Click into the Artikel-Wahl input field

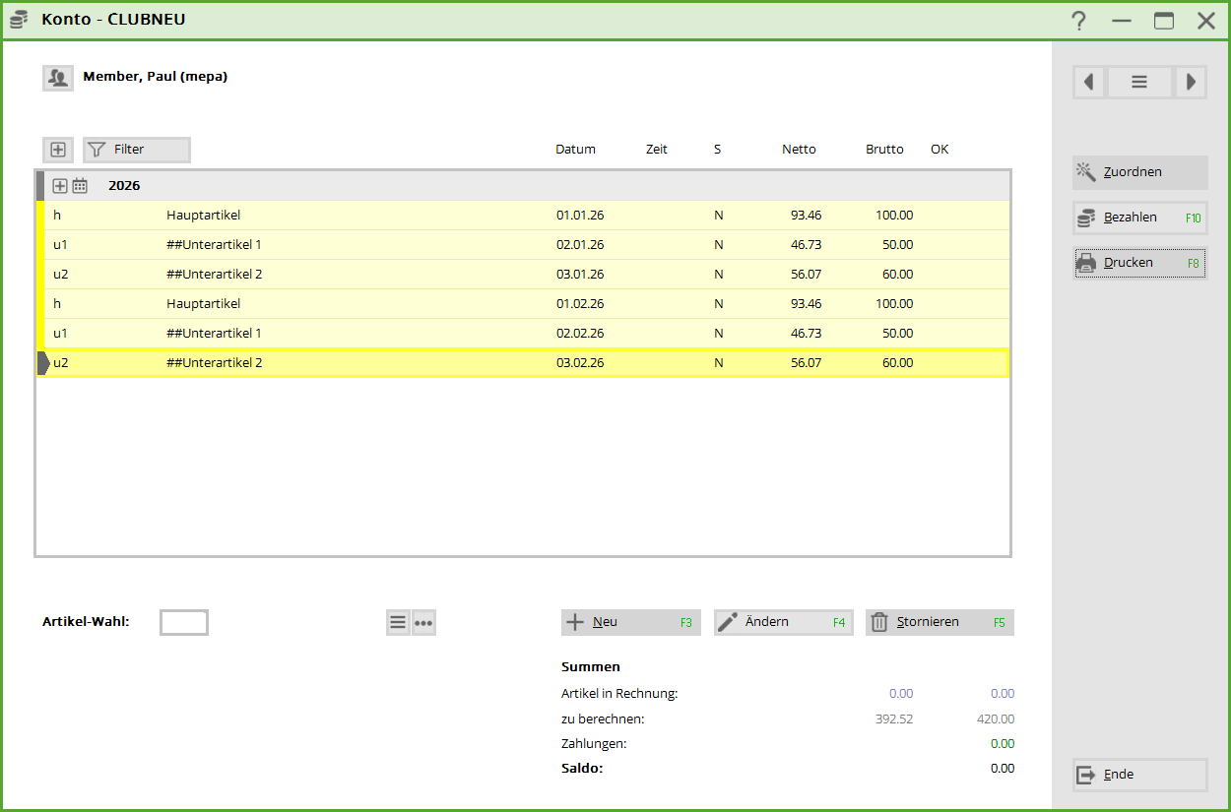coord(184,622)
